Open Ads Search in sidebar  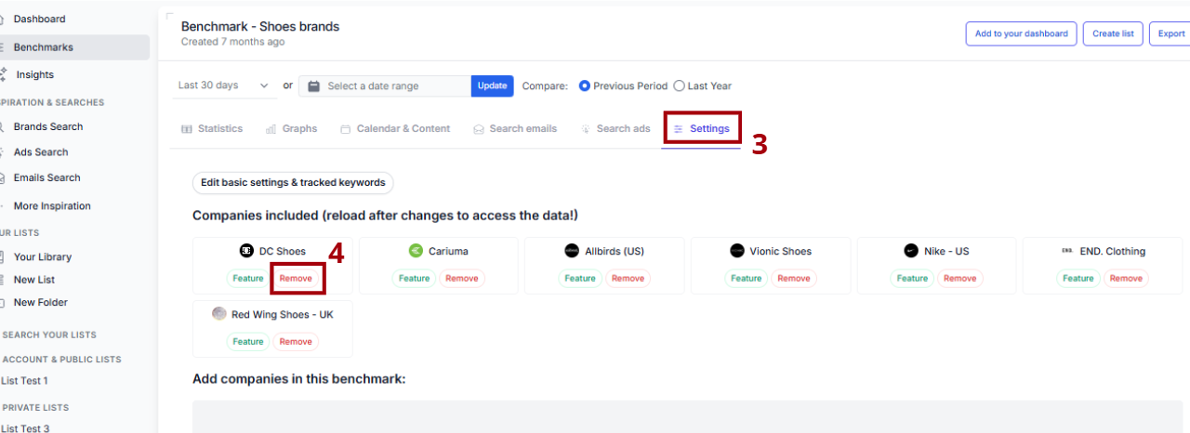click(40, 151)
